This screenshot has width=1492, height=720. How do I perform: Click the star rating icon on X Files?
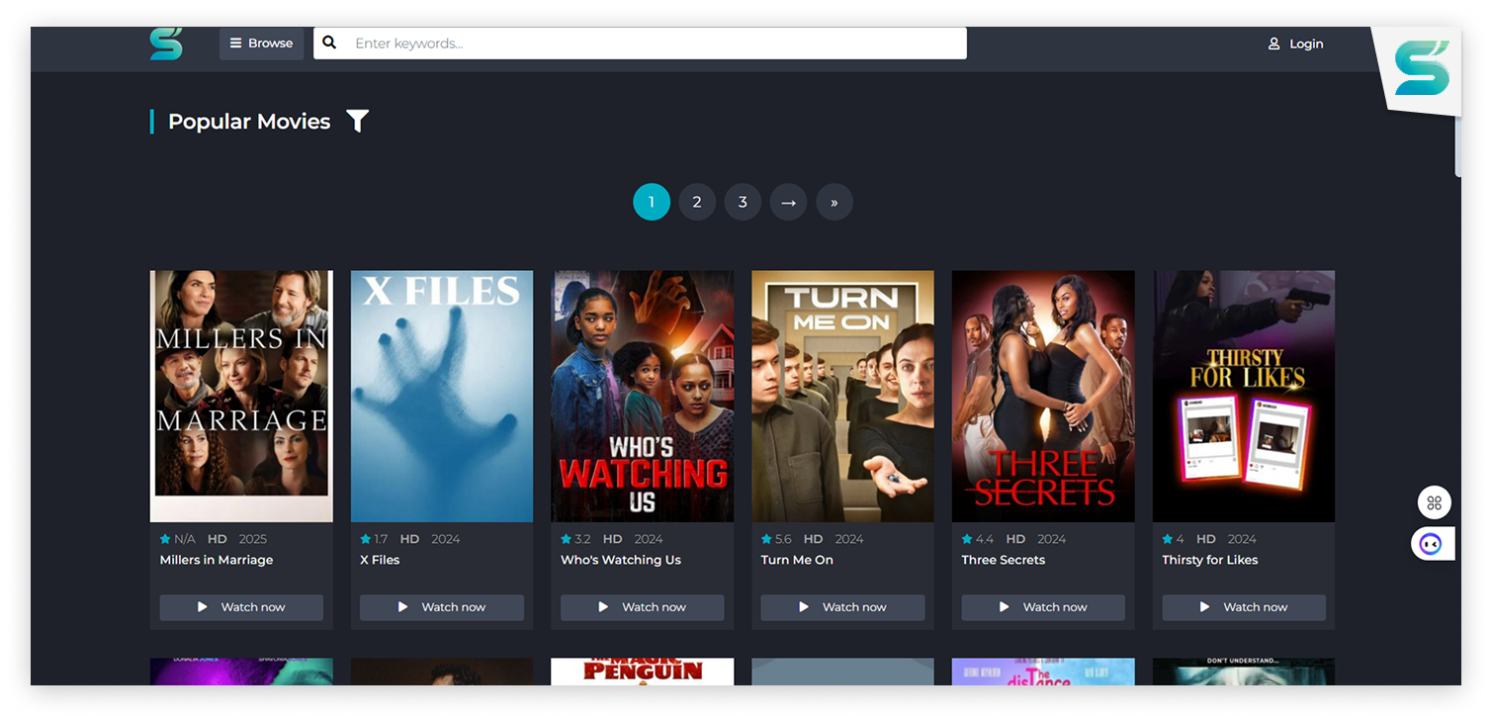[x=364, y=539]
